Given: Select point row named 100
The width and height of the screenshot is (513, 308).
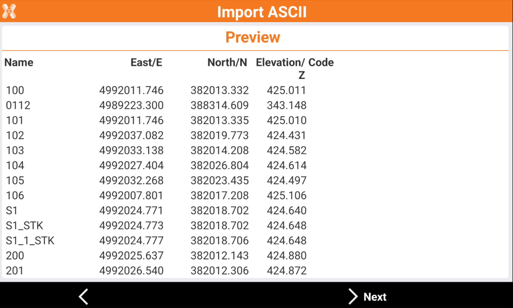Looking at the screenshot, I should click(15, 90).
